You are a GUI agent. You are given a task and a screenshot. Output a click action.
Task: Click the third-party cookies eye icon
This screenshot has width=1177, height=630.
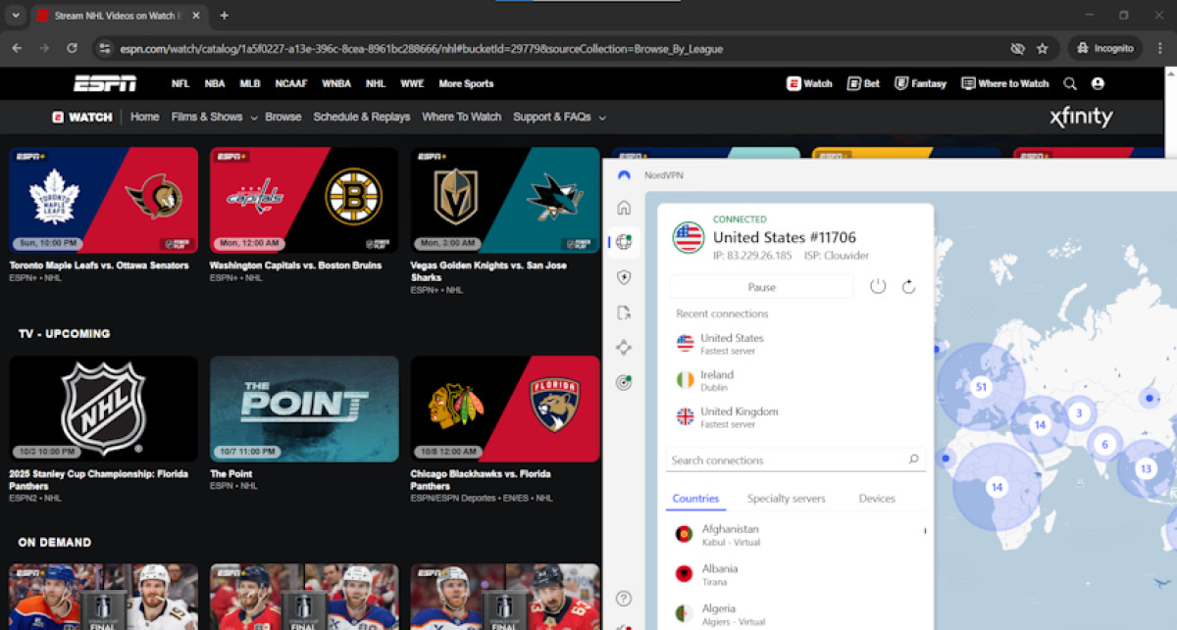pos(1017,48)
